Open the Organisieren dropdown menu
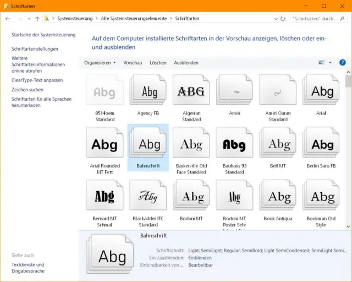Image resolution: width=352 pixels, height=282 pixels. pyautogui.click(x=100, y=63)
